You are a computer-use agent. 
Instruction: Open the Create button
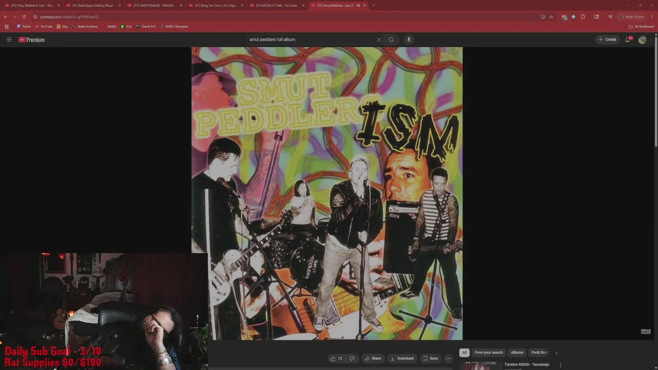pos(607,40)
